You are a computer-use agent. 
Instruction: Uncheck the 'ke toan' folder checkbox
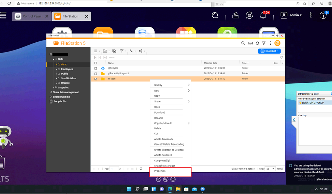tap(96, 79)
